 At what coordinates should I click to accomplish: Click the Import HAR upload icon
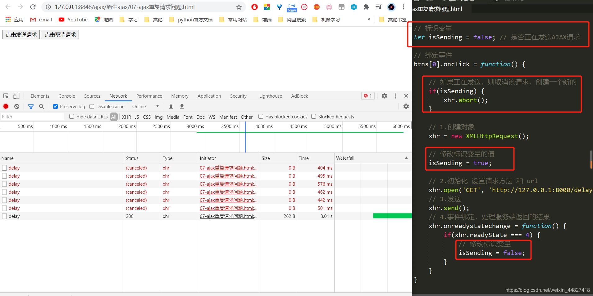[x=171, y=106]
